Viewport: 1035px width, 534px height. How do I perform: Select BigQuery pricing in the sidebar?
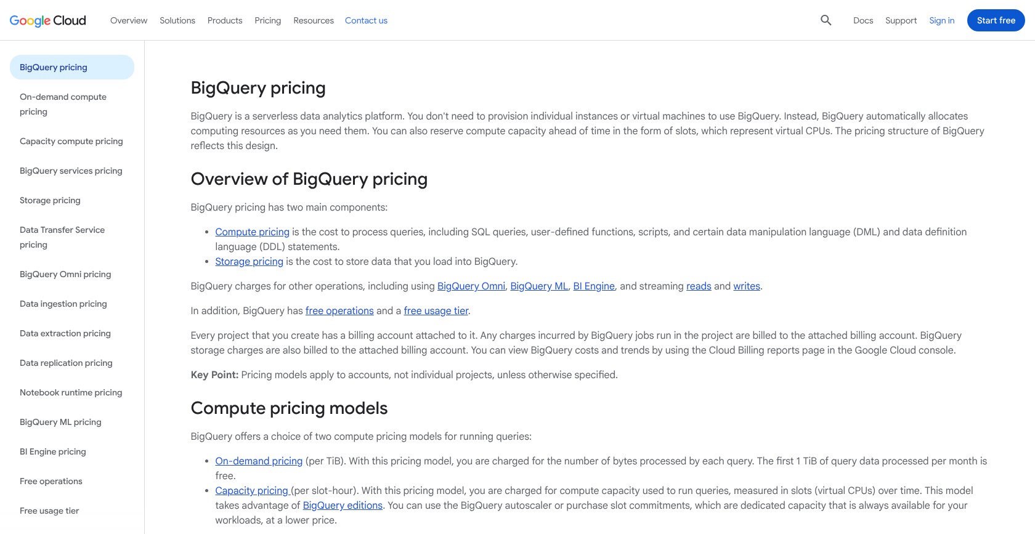tap(72, 67)
